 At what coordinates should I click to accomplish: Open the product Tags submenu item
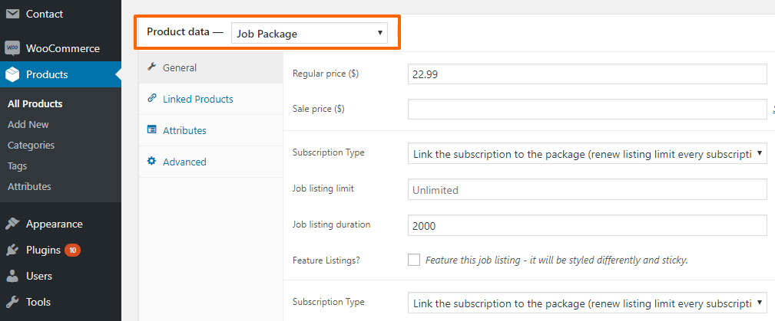tap(18, 166)
